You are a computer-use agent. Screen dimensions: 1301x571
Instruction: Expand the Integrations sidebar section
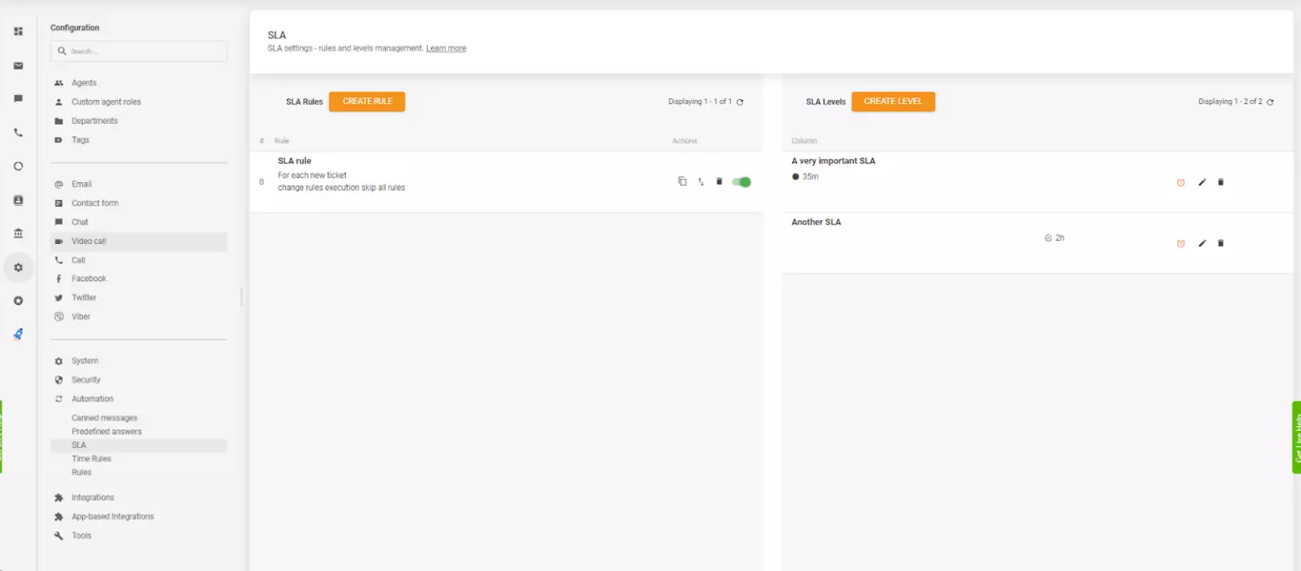click(92, 497)
